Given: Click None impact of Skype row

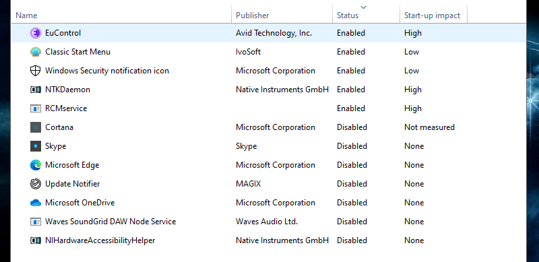Looking at the screenshot, I should coord(414,146).
